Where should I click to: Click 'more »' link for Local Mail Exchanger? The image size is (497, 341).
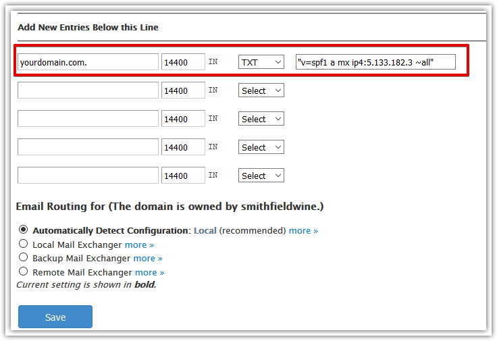pos(139,244)
